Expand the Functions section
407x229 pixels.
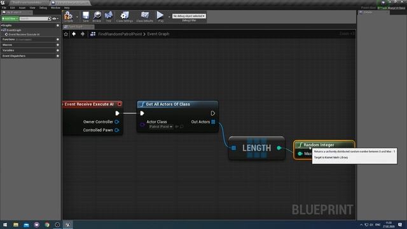(x=8, y=39)
